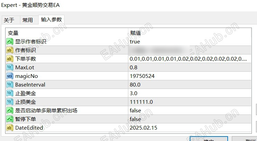Click the ab icon beside DateEdited
The width and height of the screenshot is (257, 141).
click(x=10, y=128)
